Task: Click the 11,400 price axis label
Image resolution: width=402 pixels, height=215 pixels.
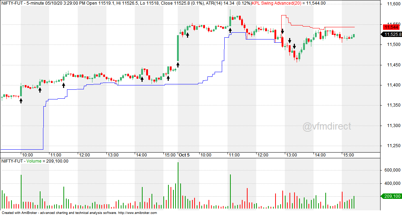Action: (393, 85)
